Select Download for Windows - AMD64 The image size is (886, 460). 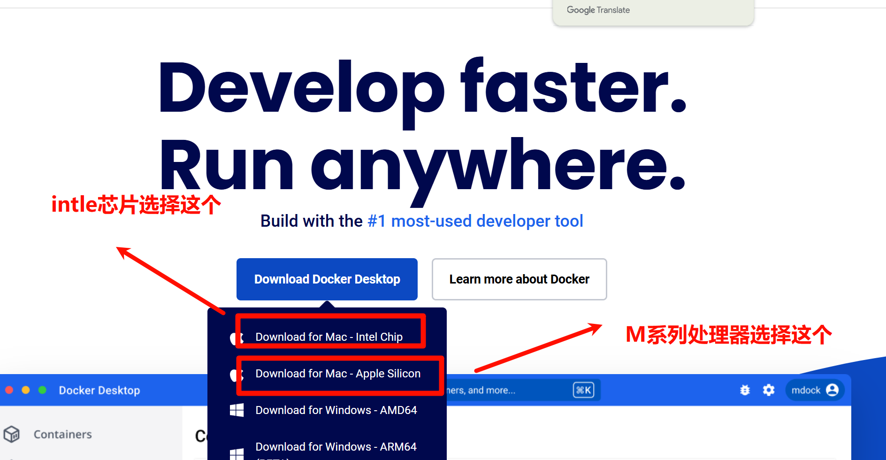pos(336,410)
